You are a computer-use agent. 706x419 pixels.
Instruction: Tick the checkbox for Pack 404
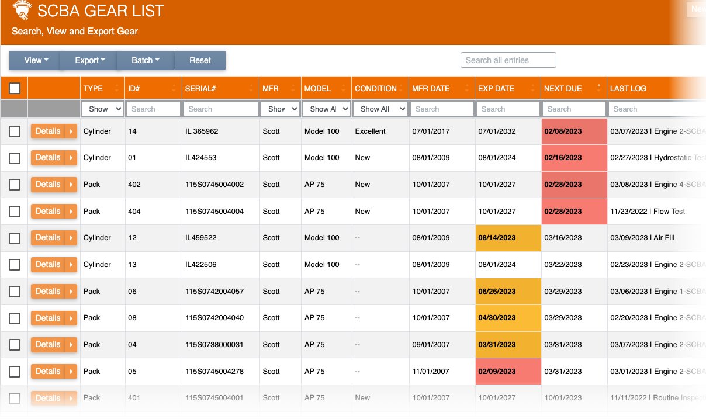[x=15, y=212]
